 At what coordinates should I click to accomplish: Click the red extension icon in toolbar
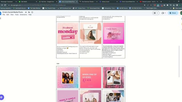pyautogui.click(x=155, y=5)
